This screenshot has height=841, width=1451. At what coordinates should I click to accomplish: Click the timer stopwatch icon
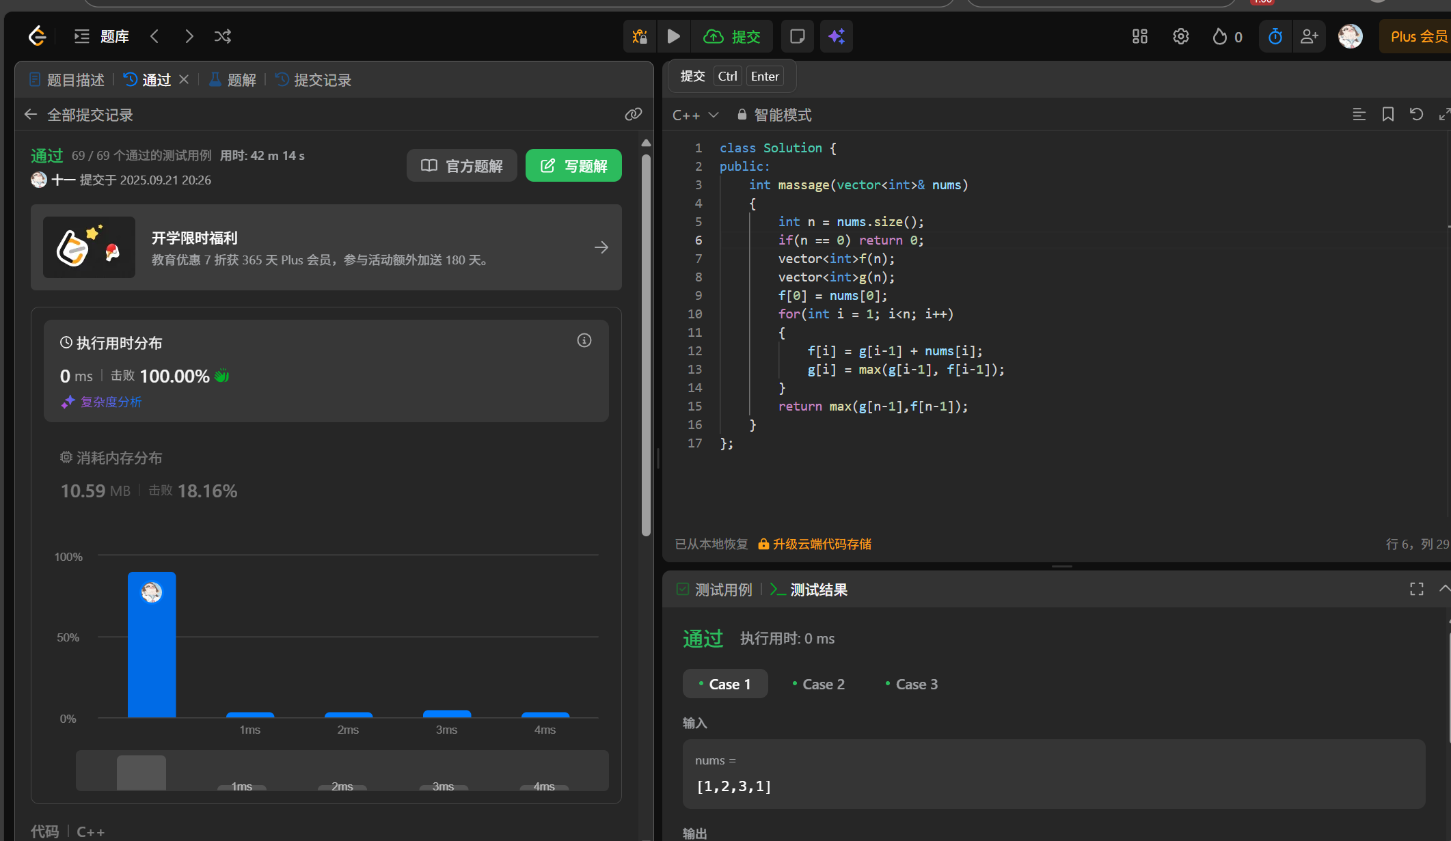click(1275, 36)
